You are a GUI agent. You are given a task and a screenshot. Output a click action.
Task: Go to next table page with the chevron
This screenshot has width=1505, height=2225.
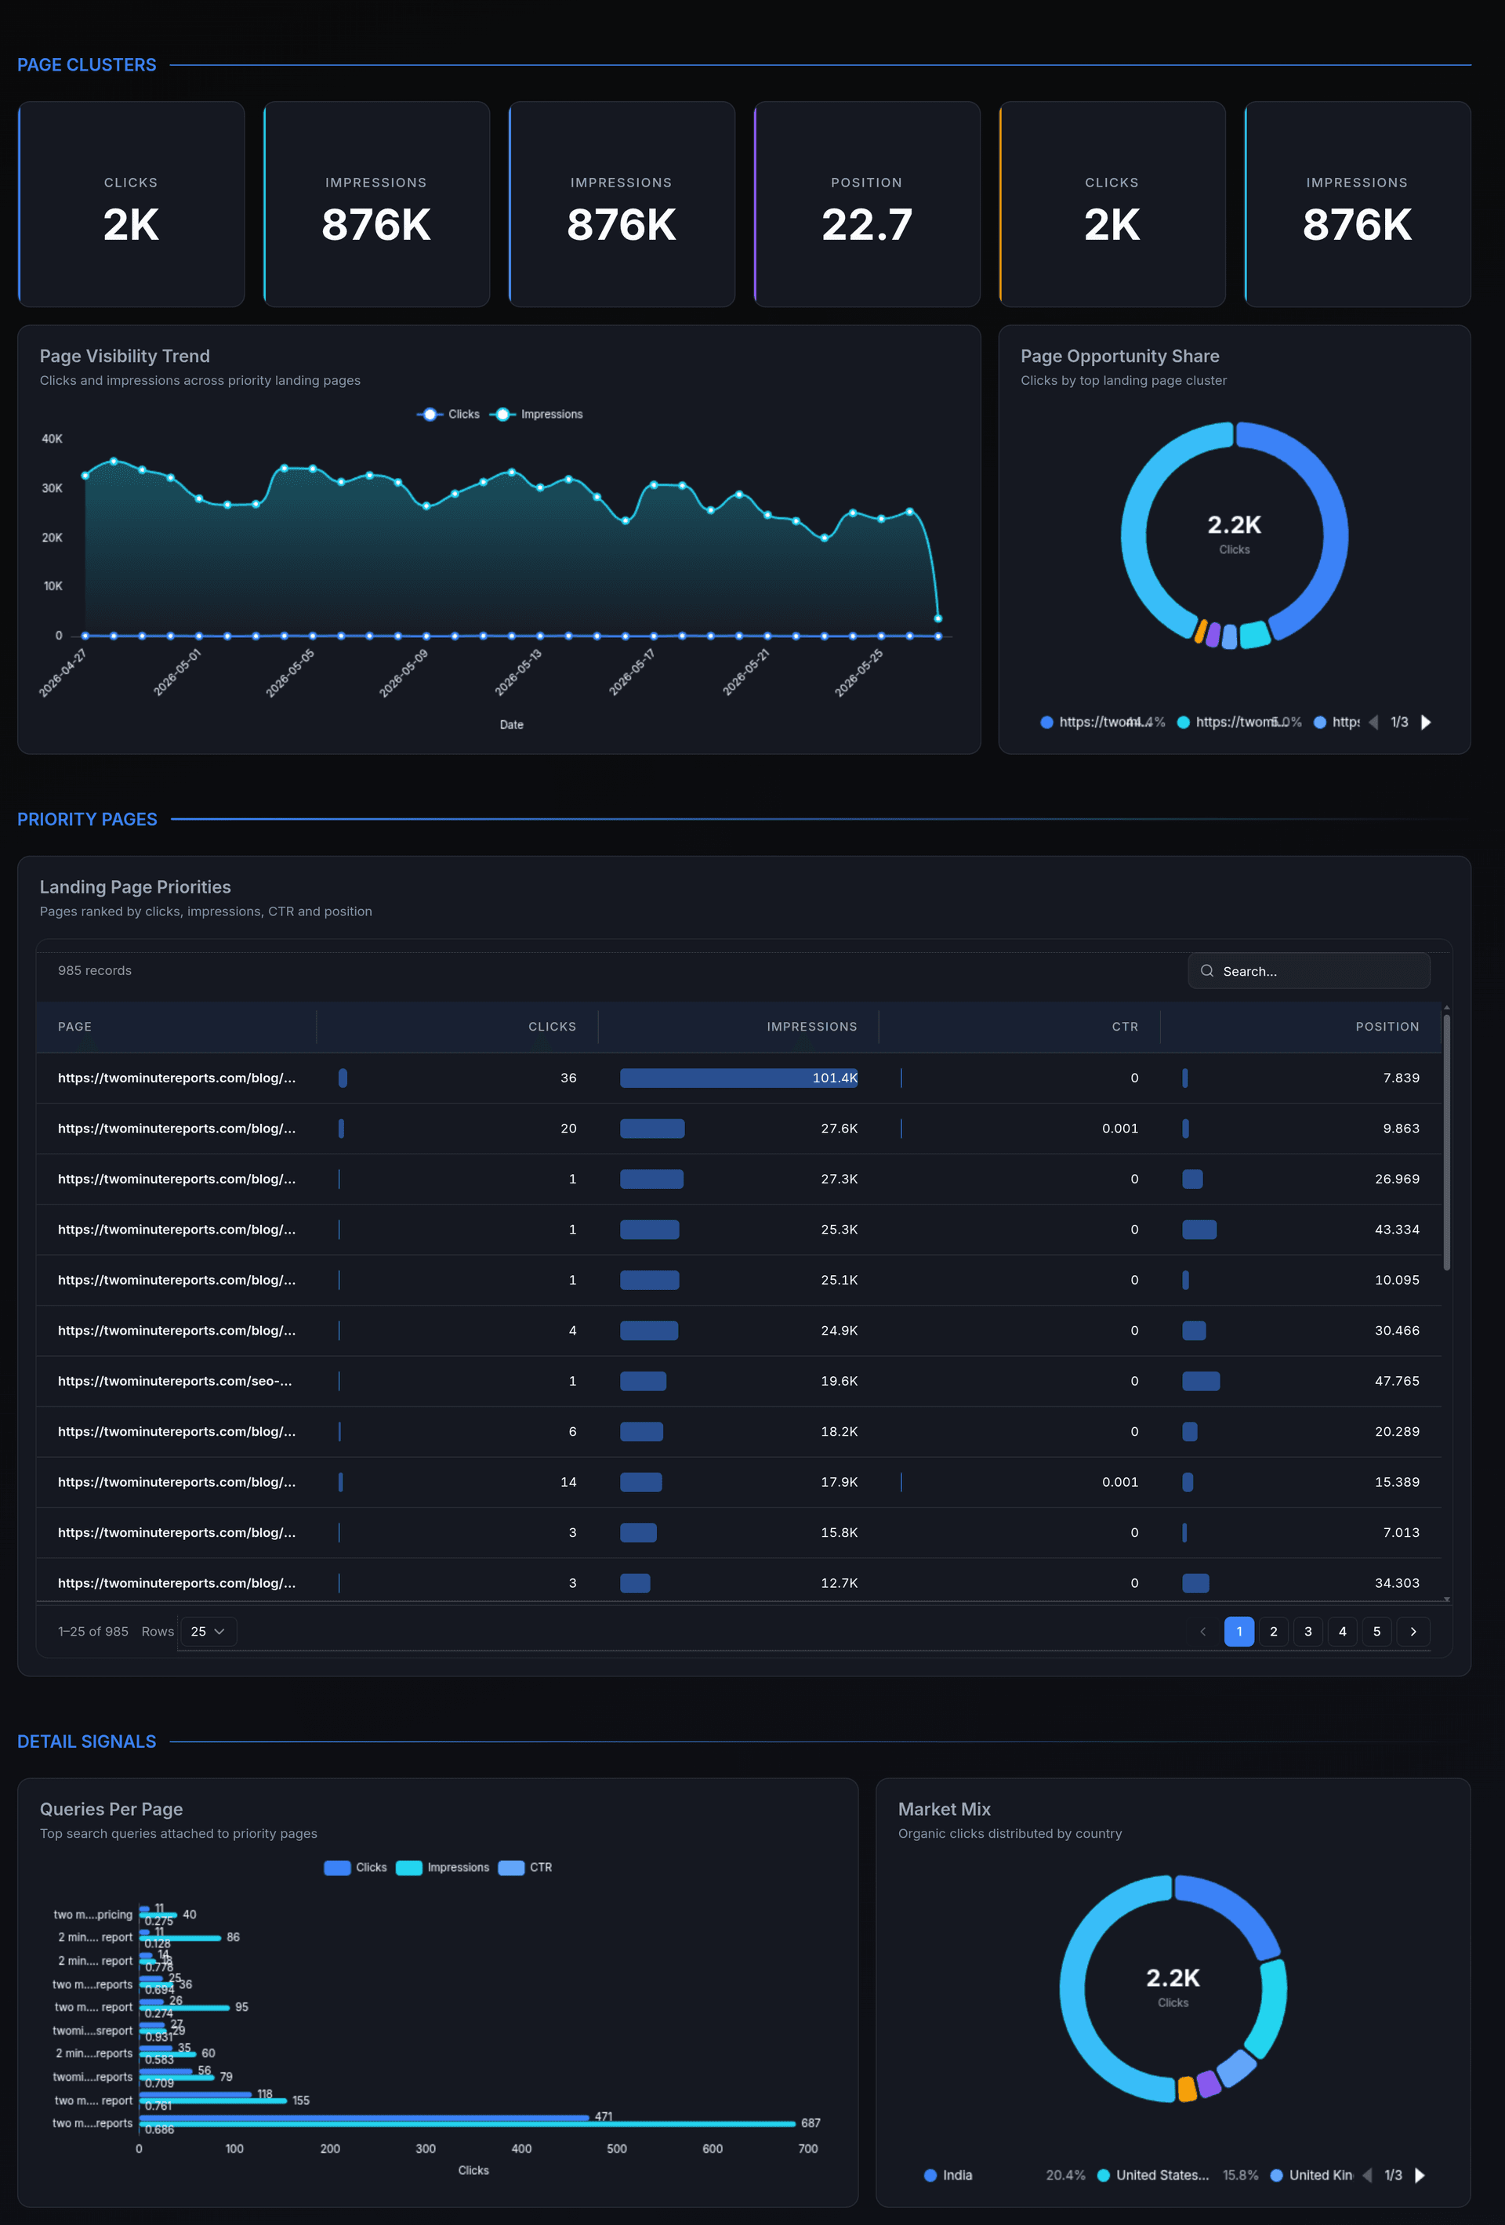1413,1632
